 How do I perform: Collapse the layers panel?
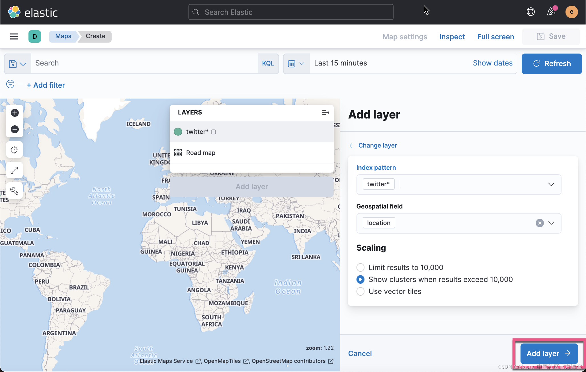[x=325, y=113]
